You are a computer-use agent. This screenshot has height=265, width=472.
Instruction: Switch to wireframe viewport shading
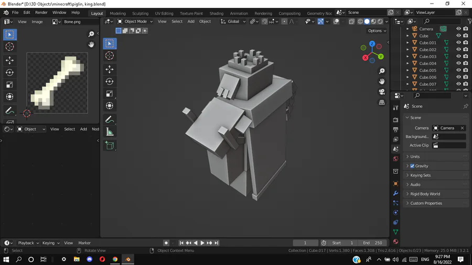tap(360, 21)
